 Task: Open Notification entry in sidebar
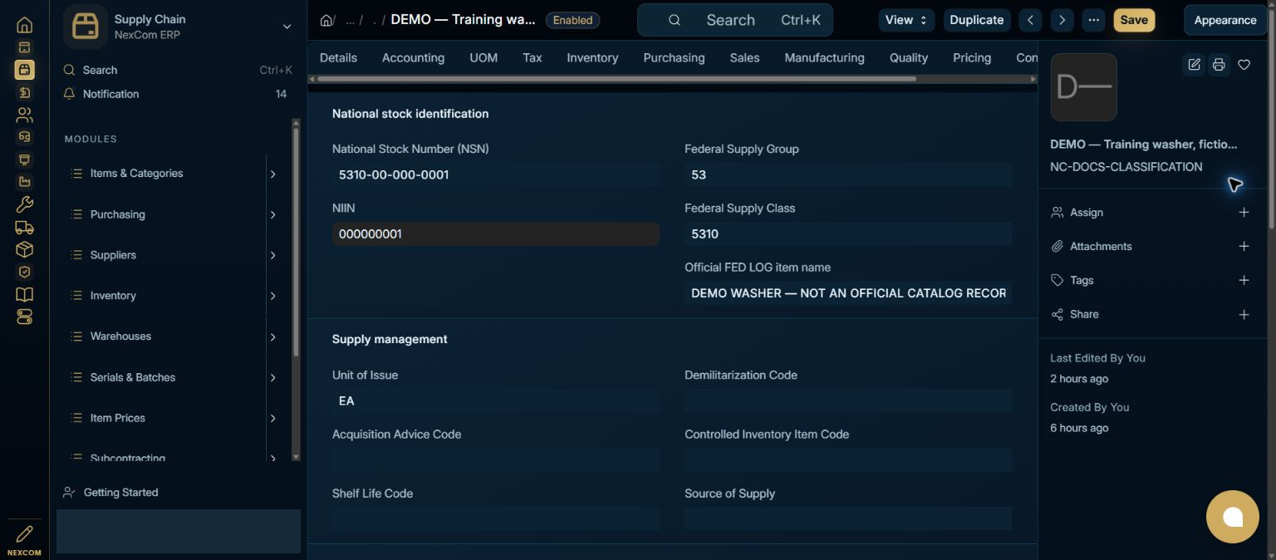(178, 94)
